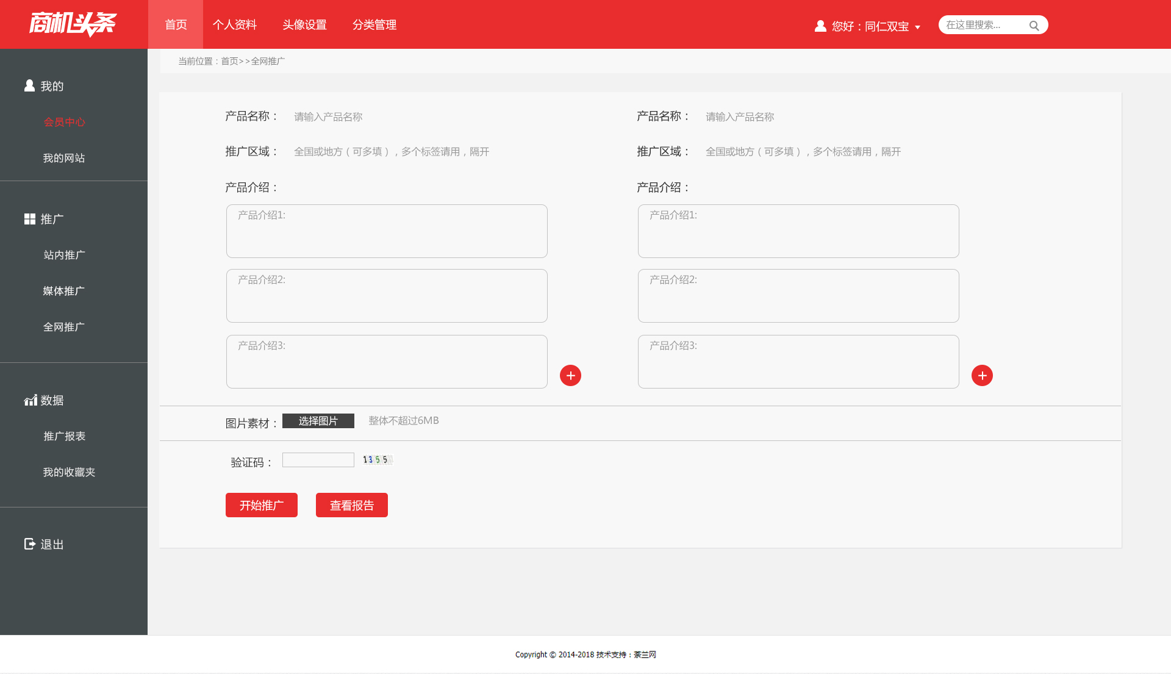This screenshot has width=1171, height=674.
Task: Click the 数据 chart icon in the sidebar
Action: (30, 400)
